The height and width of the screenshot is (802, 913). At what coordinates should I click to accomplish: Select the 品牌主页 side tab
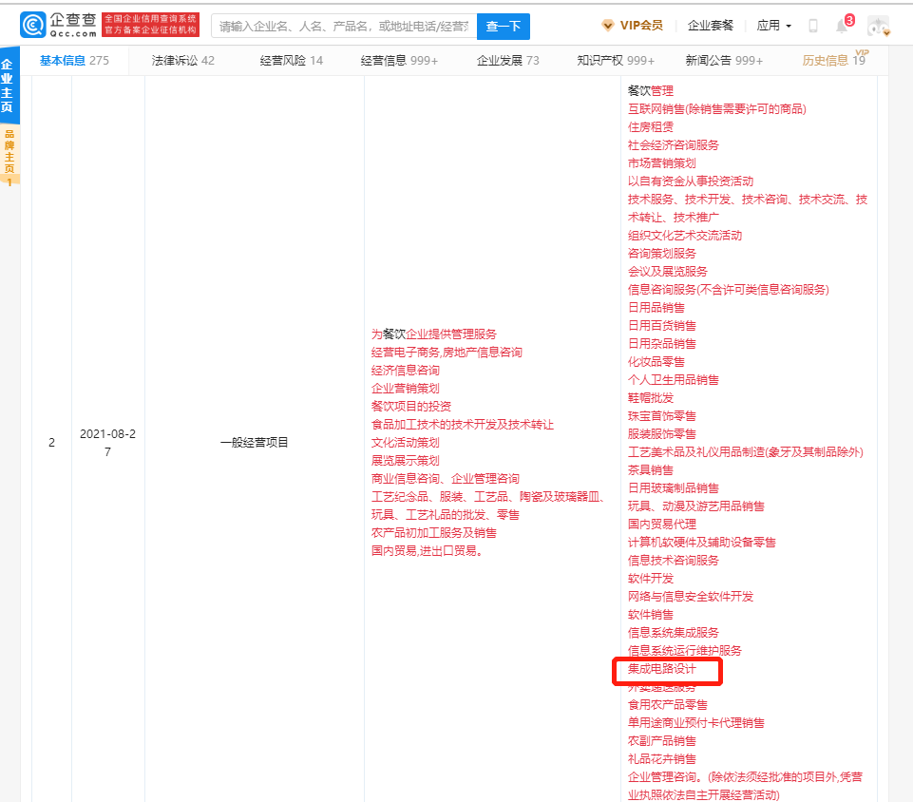(9, 155)
